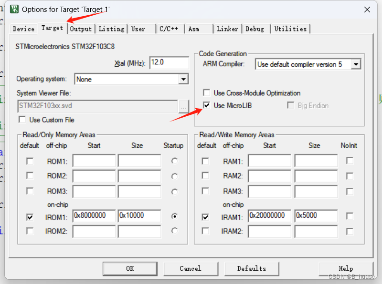This screenshot has width=382, height=284.
Task: Click the Defaults button
Action: (x=252, y=269)
